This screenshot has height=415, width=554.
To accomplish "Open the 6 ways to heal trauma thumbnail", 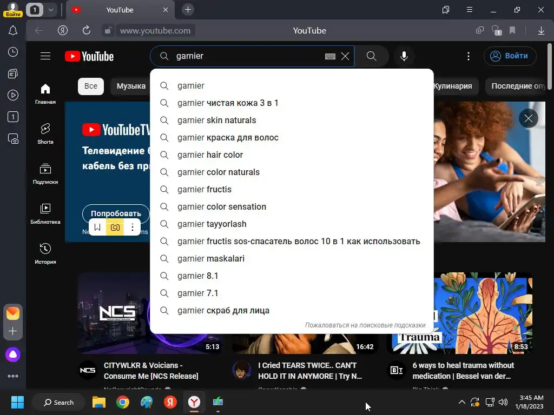I will click(459, 313).
